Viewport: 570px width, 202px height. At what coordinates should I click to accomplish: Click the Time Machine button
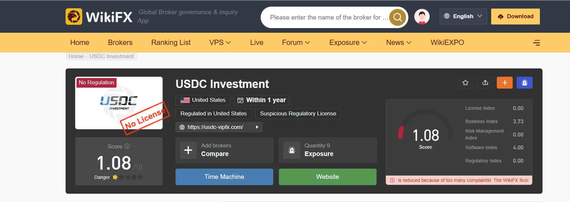coord(224,177)
